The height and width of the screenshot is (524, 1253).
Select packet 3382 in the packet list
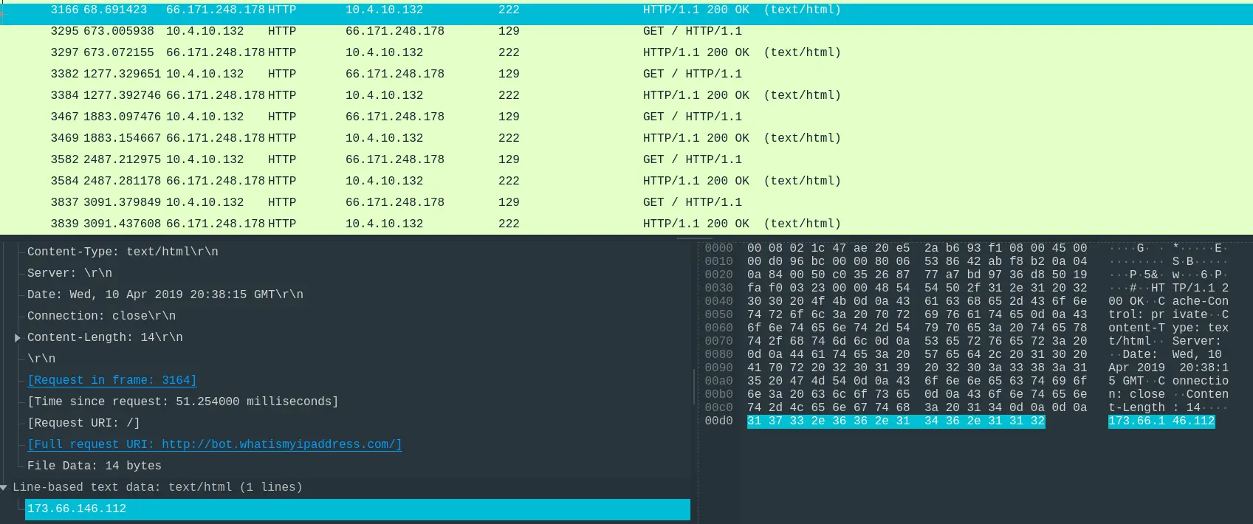tap(369, 74)
